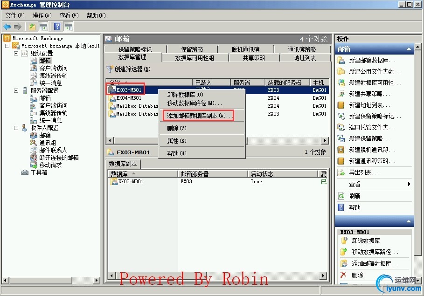Select 断开连接的邮箱 tree item

point(59,158)
